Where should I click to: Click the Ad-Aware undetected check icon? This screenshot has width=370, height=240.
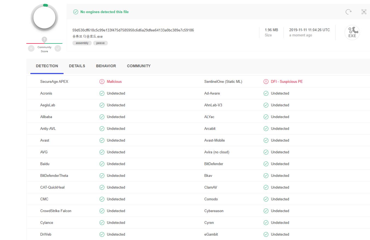[x=266, y=93]
